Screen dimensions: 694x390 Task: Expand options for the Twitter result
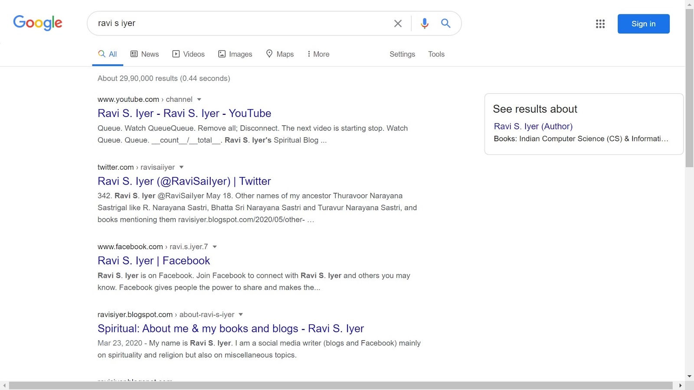coord(181,167)
